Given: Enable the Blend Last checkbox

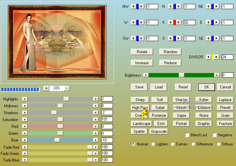Looking at the screenshot, I should 187,135.
